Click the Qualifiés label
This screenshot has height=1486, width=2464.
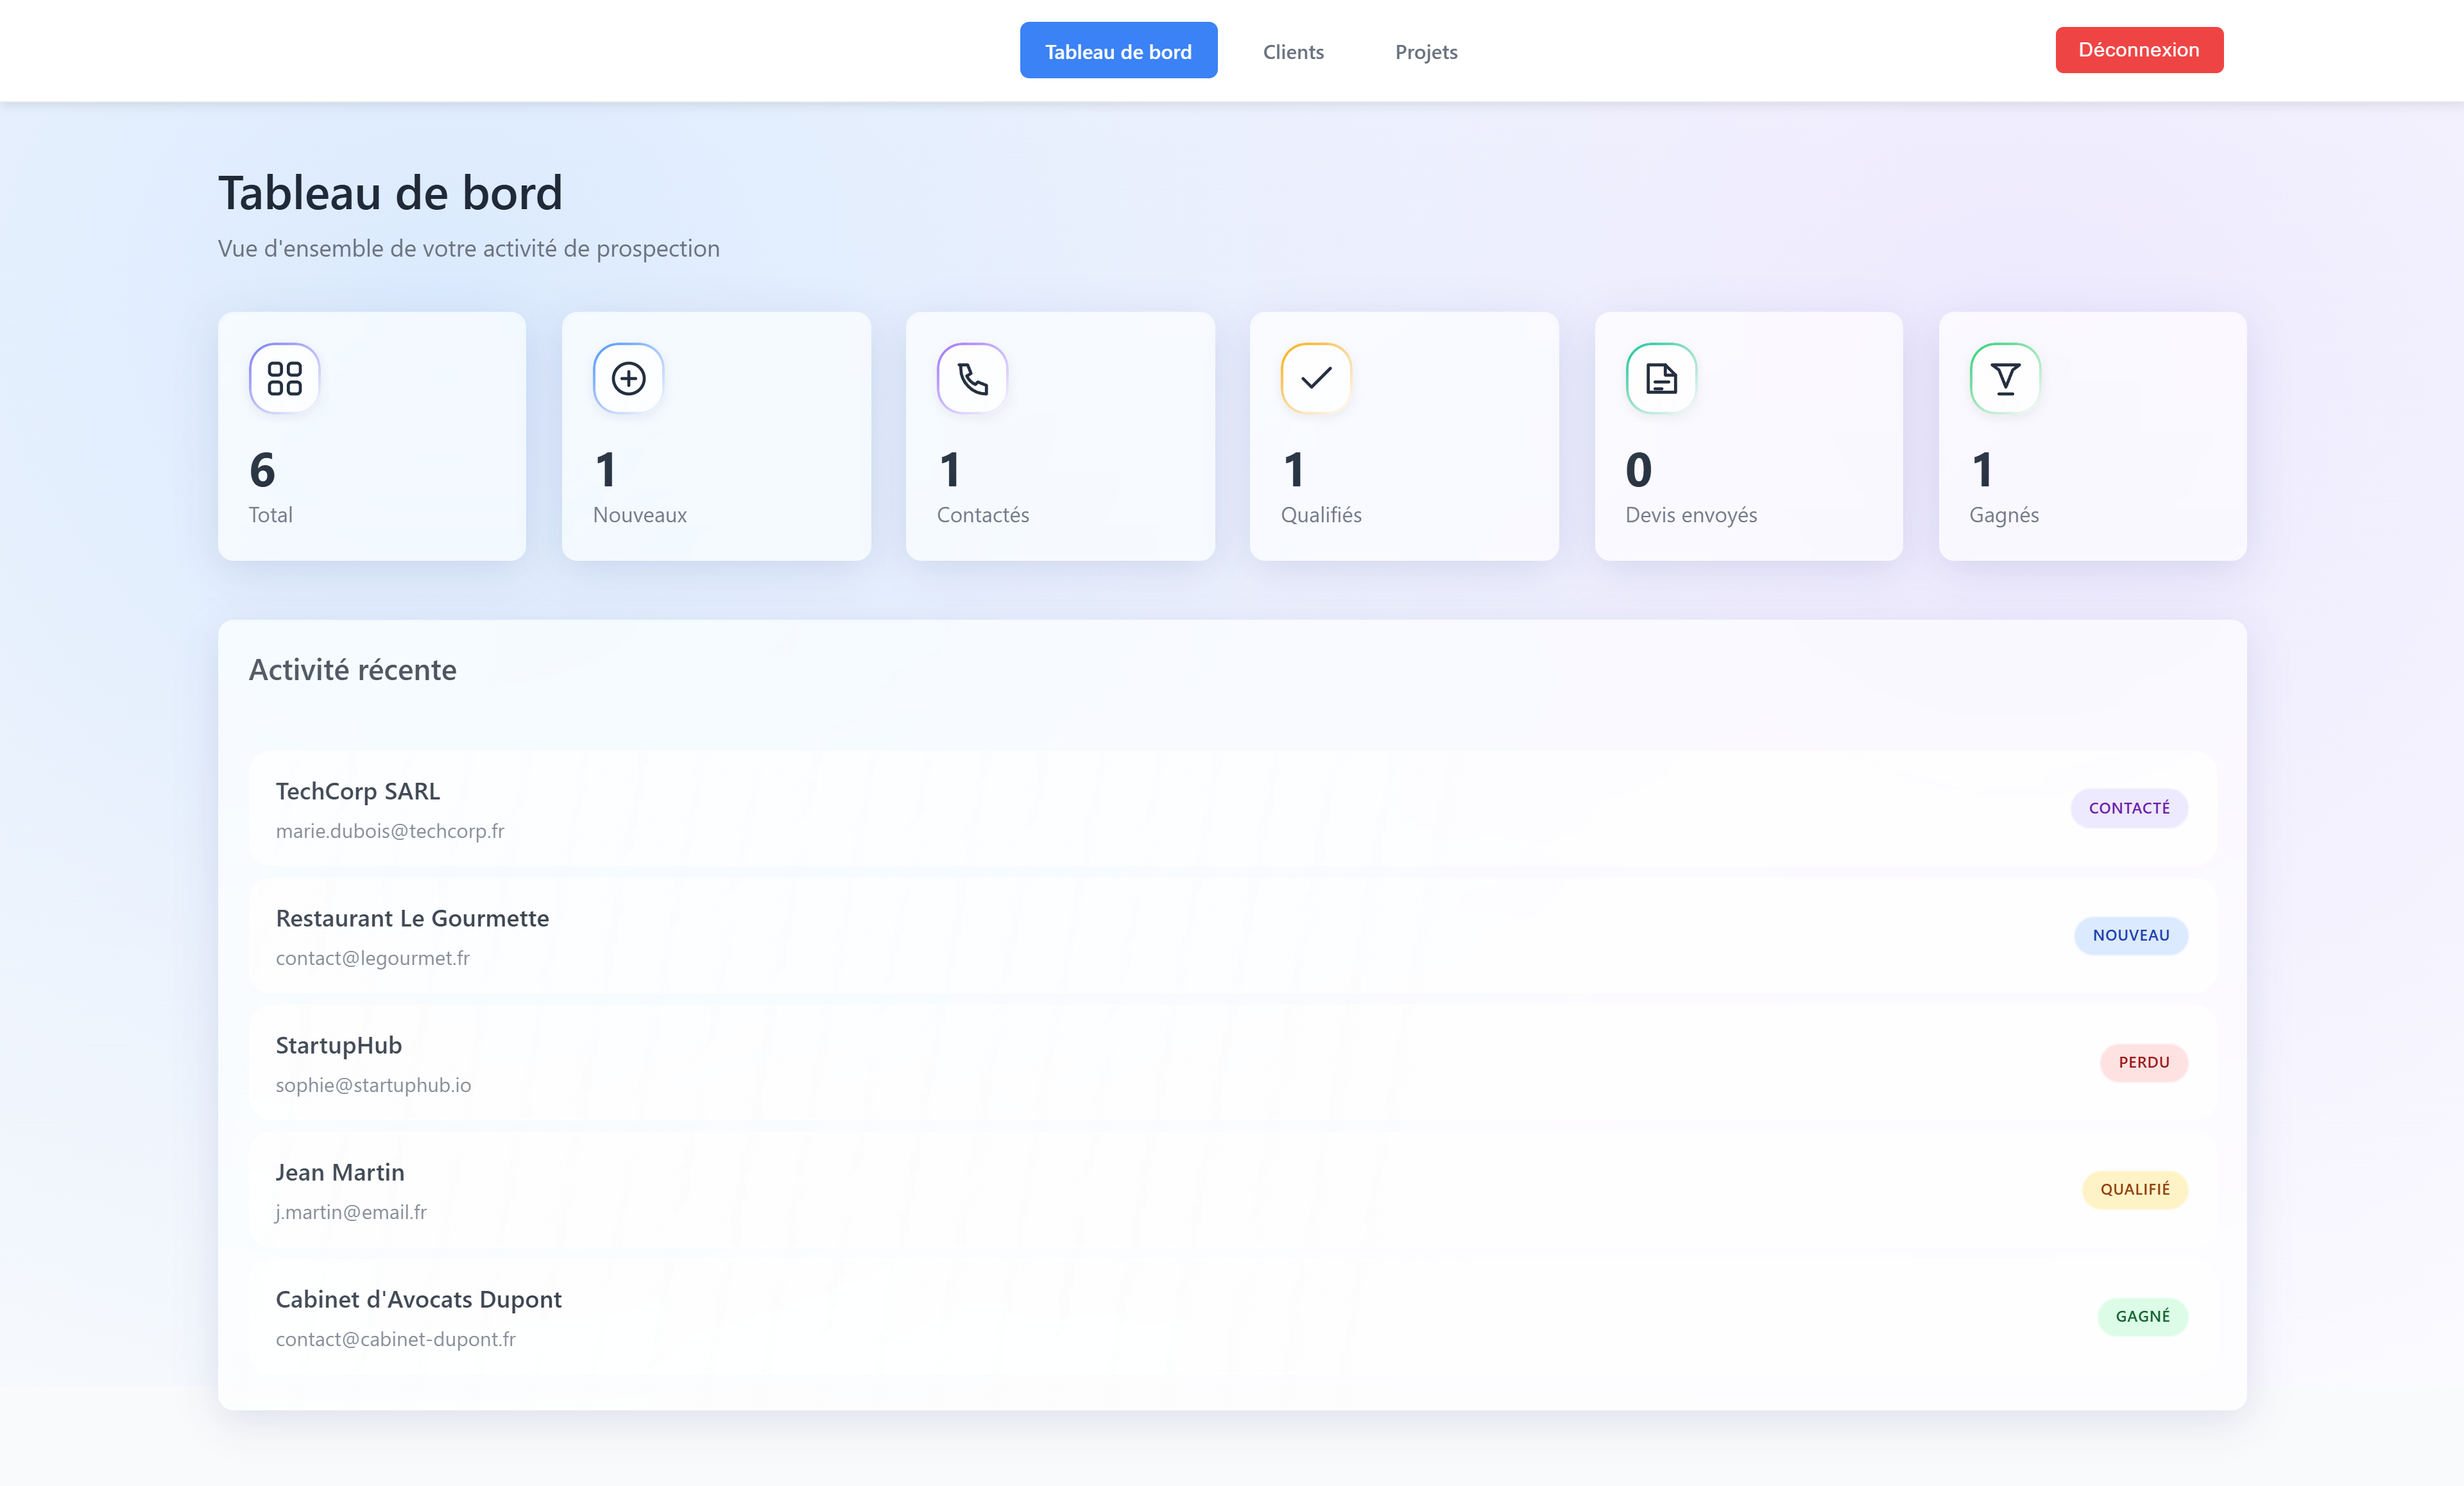pyautogui.click(x=1321, y=515)
